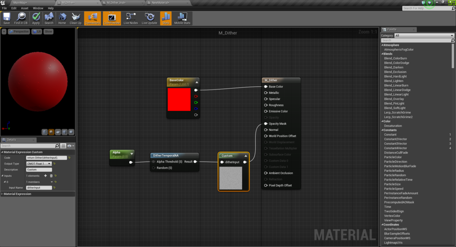This screenshot has width=456, height=247.
Task: Click the Roughness input pin
Action: tap(266, 105)
